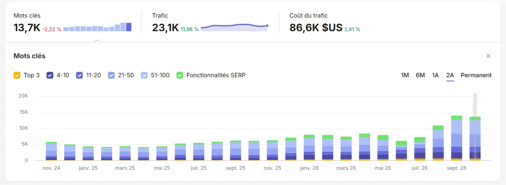Click the mars 25 stacked bar
This screenshot has height=185, width=506.
(125, 153)
